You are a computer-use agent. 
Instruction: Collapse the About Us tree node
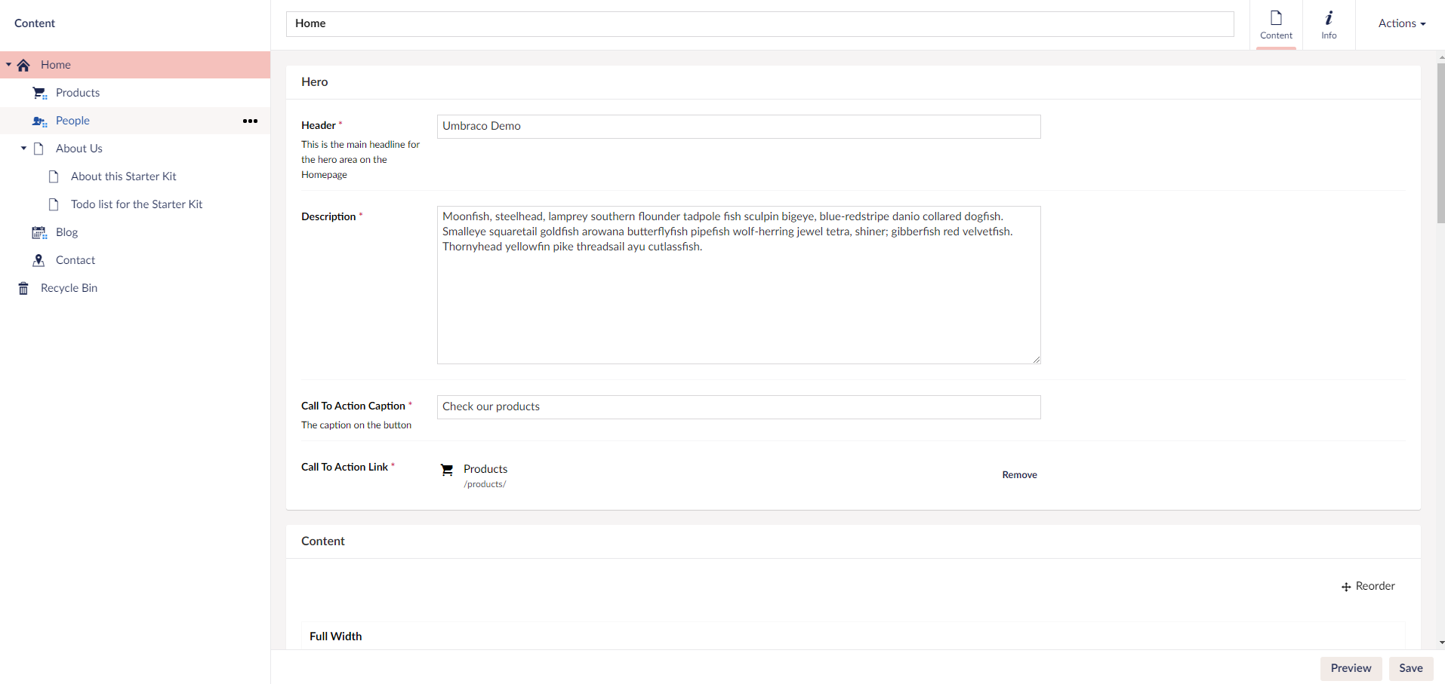[x=23, y=148]
